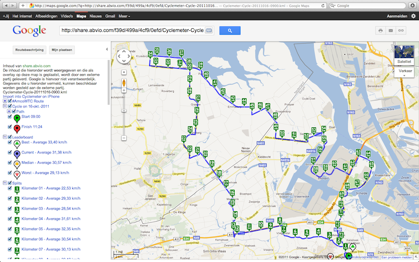Click the settings gear icon in the black bar
Viewport: 419px width, 262px height.
click(x=413, y=16)
